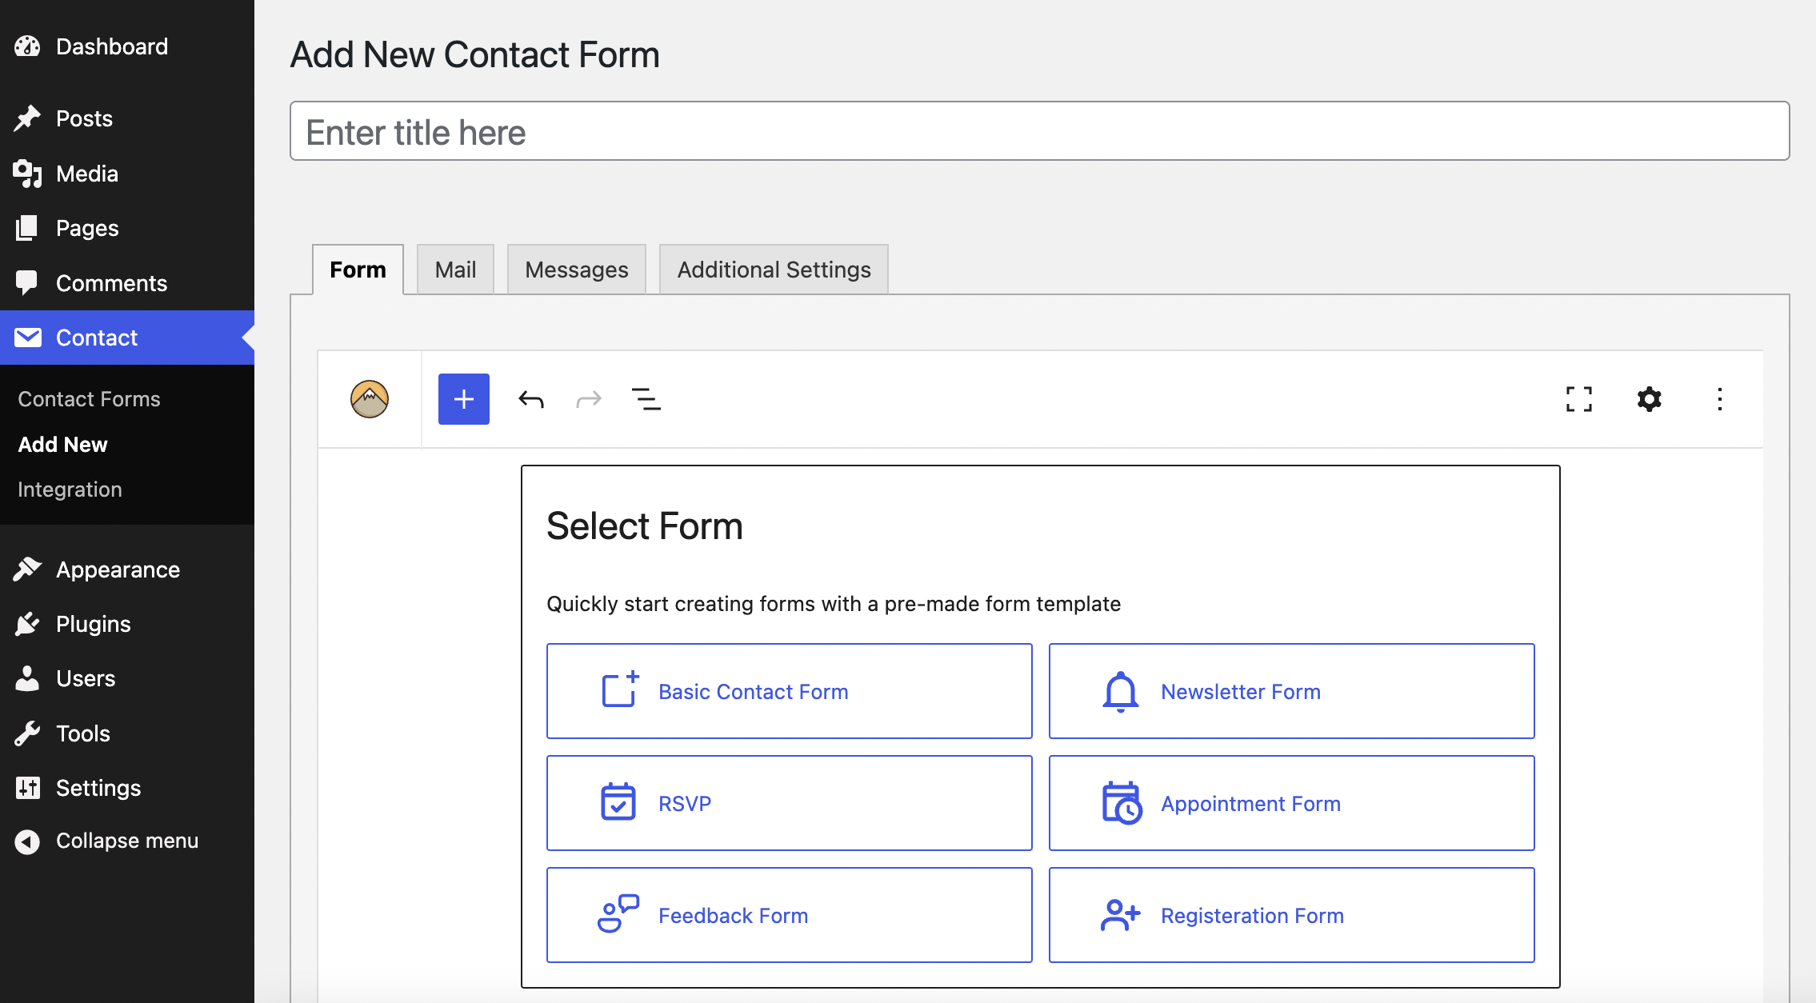The width and height of the screenshot is (1816, 1003).
Task: Open the Messages tab
Action: 576,270
